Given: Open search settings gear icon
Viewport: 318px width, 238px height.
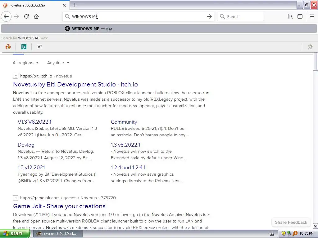Looking at the screenshot, I should click(x=310, y=47).
